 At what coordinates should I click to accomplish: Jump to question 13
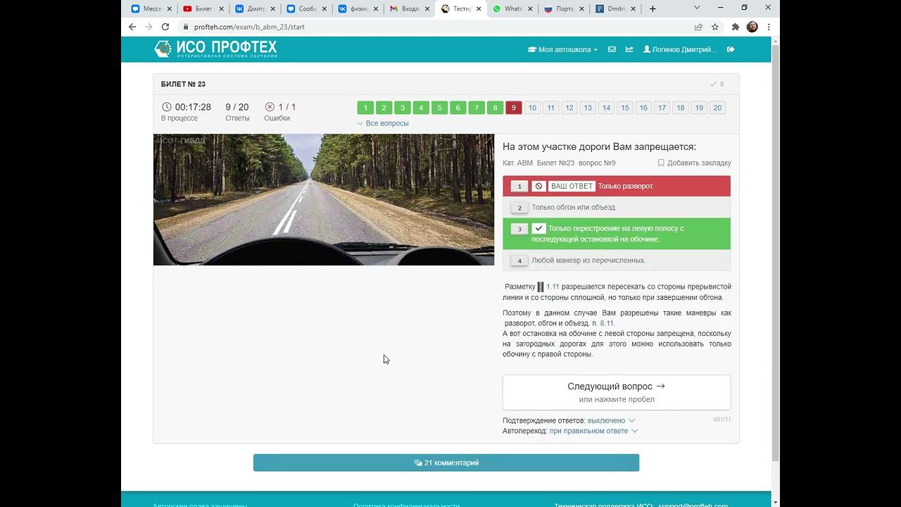point(588,108)
